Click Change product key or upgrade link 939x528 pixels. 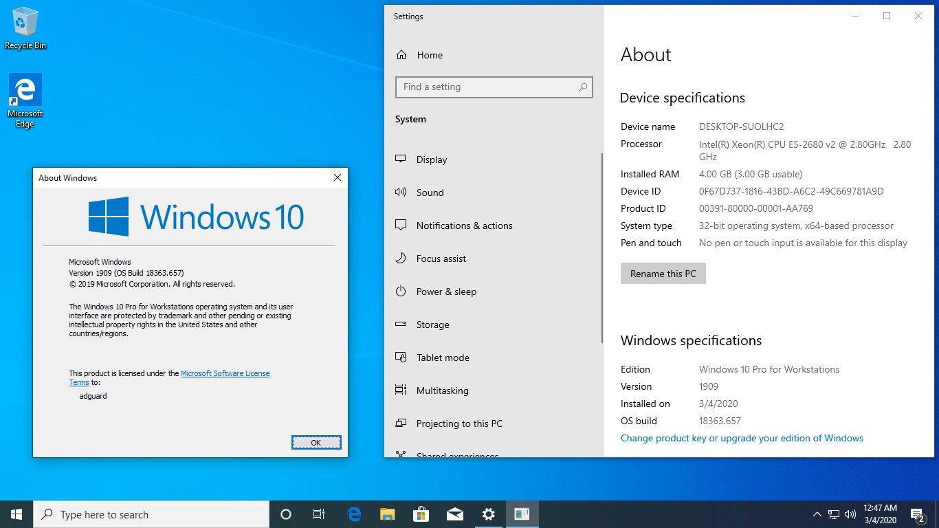pyautogui.click(x=742, y=438)
